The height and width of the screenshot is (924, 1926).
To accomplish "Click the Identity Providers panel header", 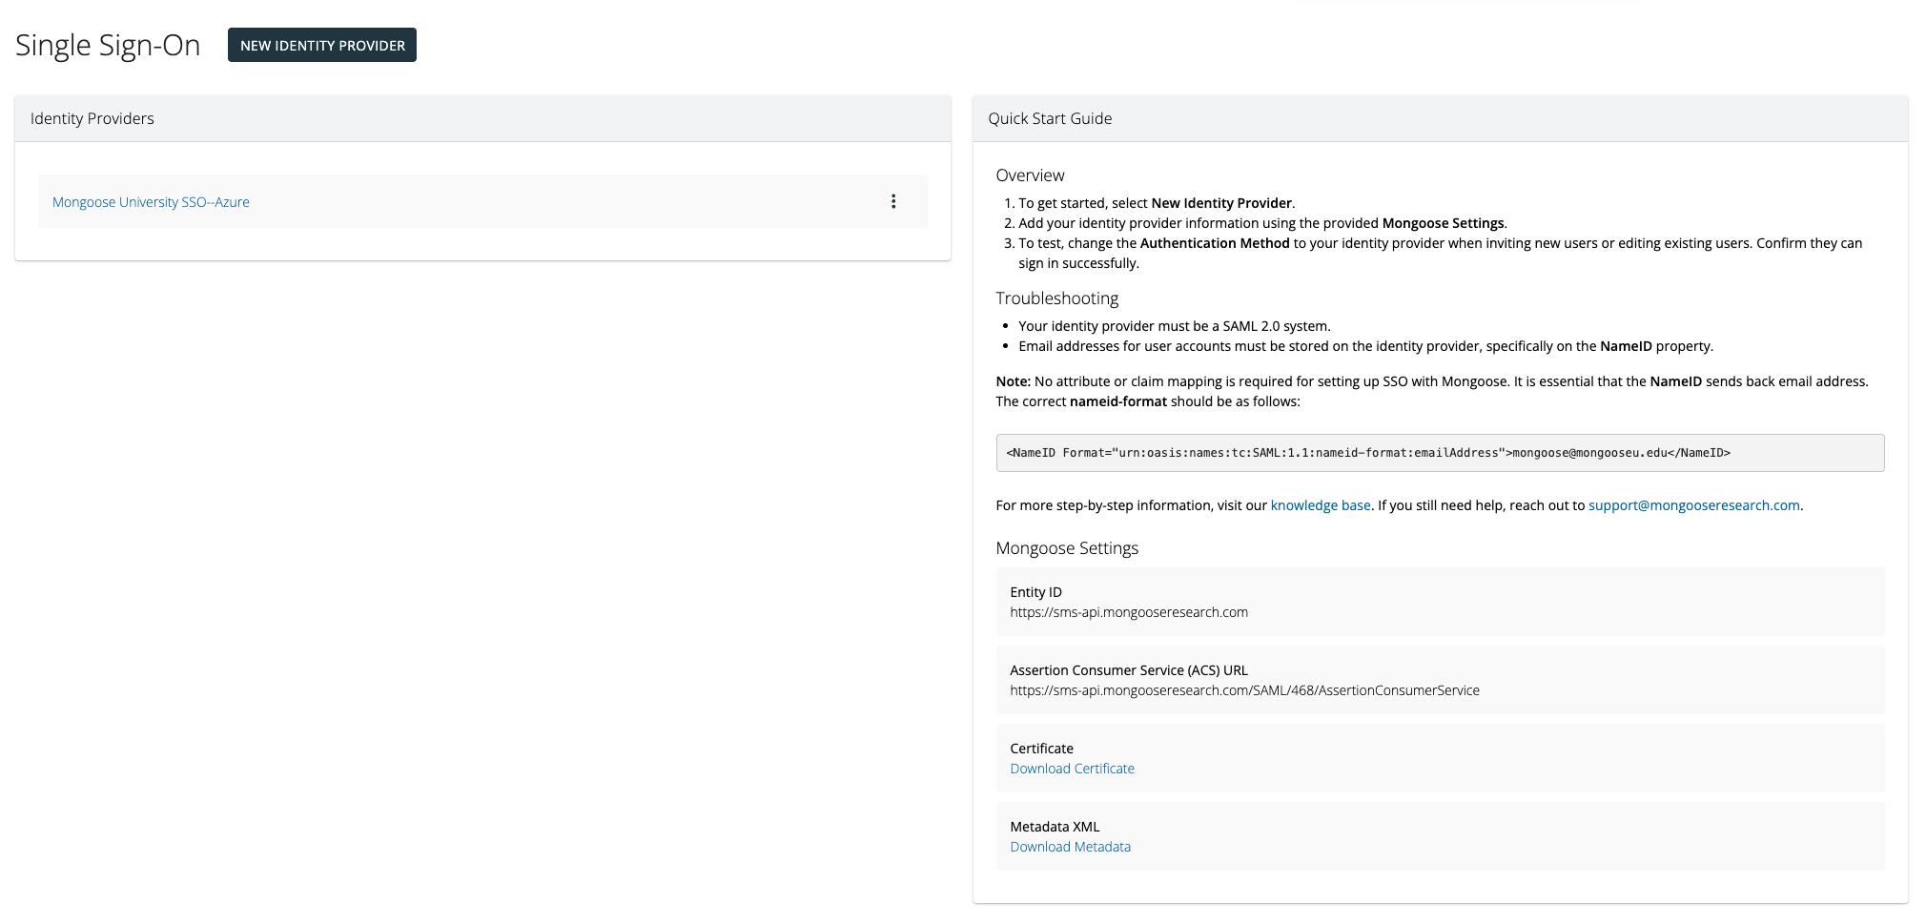I will (x=92, y=118).
